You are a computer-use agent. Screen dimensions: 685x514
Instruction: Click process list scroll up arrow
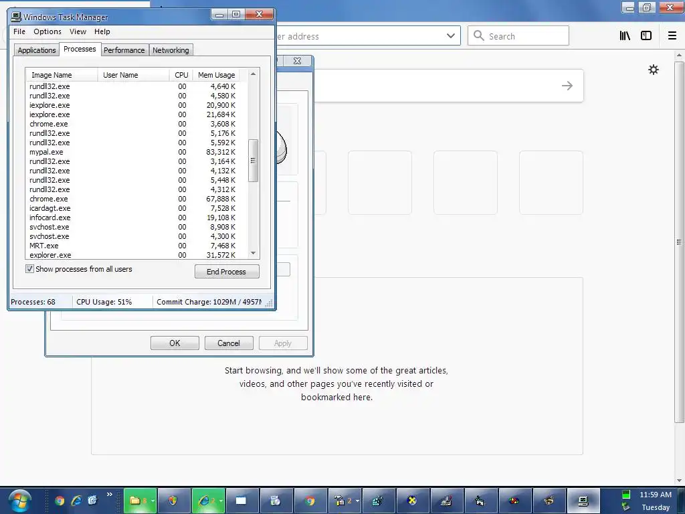point(253,74)
